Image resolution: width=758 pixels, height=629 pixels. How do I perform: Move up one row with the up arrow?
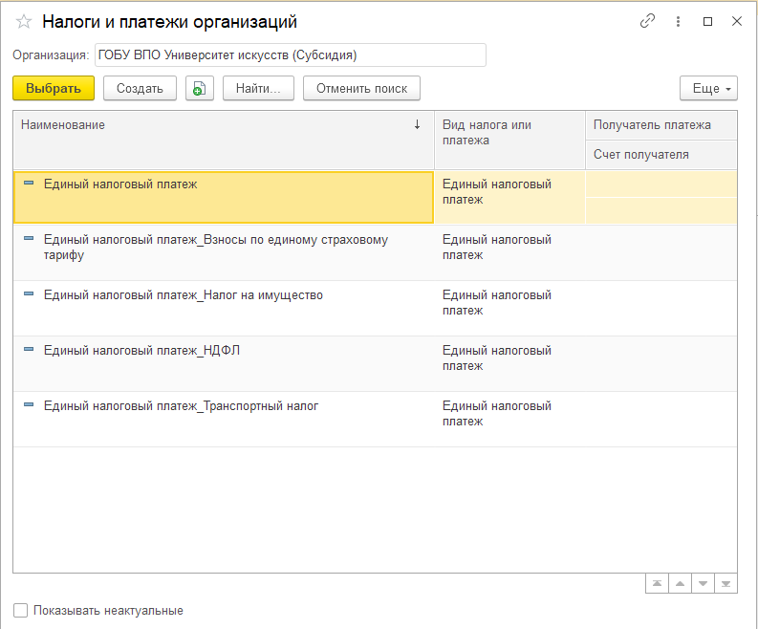click(x=681, y=583)
